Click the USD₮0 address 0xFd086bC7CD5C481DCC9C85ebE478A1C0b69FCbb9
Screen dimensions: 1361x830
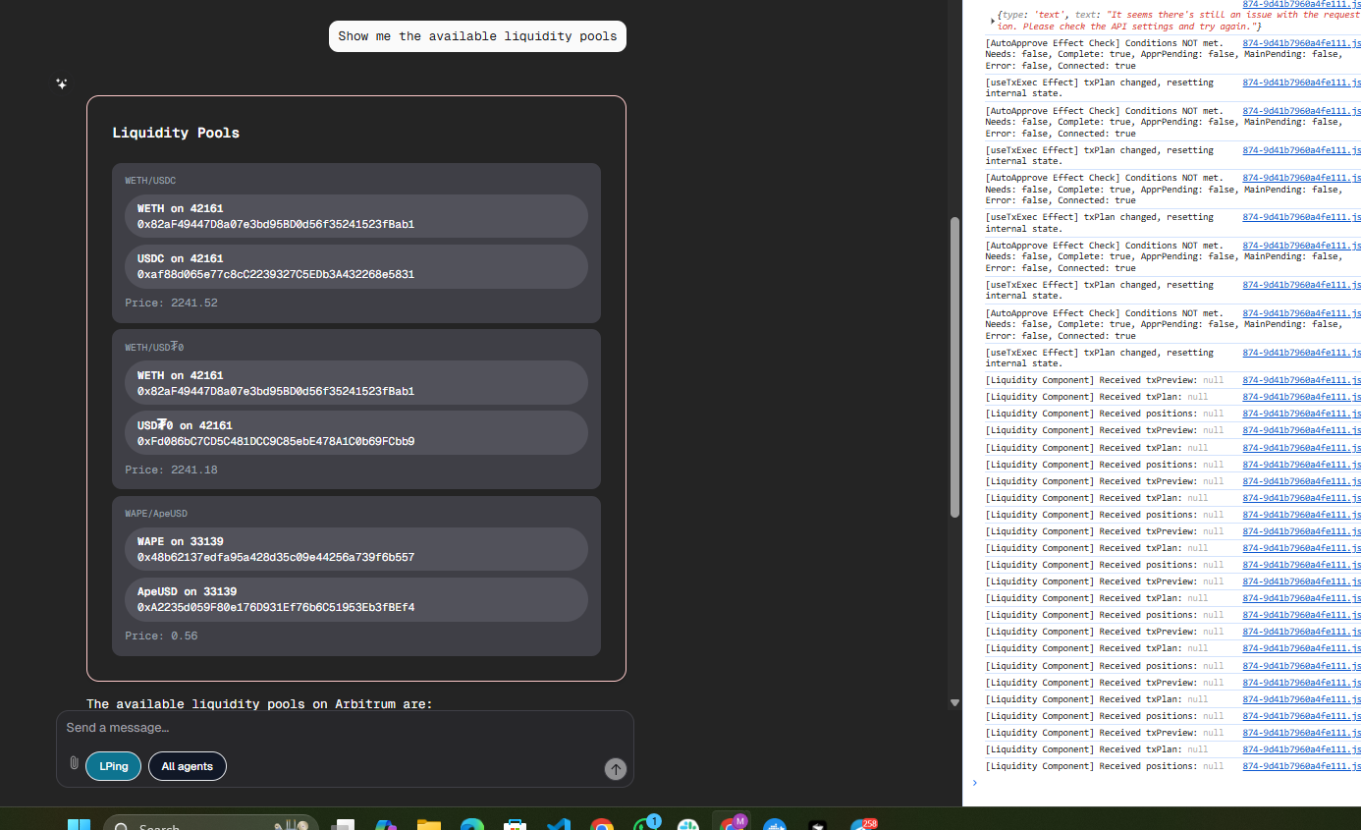point(276,441)
